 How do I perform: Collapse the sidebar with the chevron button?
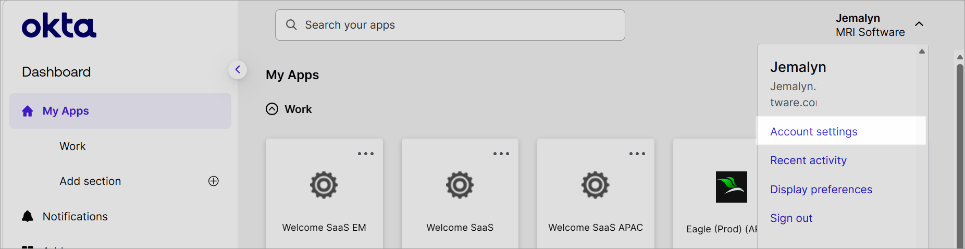(238, 69)
